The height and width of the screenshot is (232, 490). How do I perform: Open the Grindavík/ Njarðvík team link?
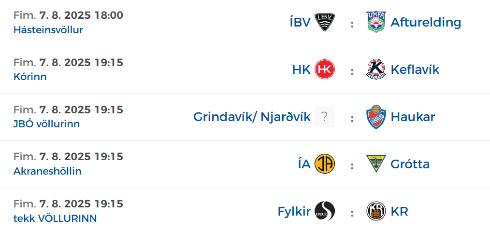252,117
